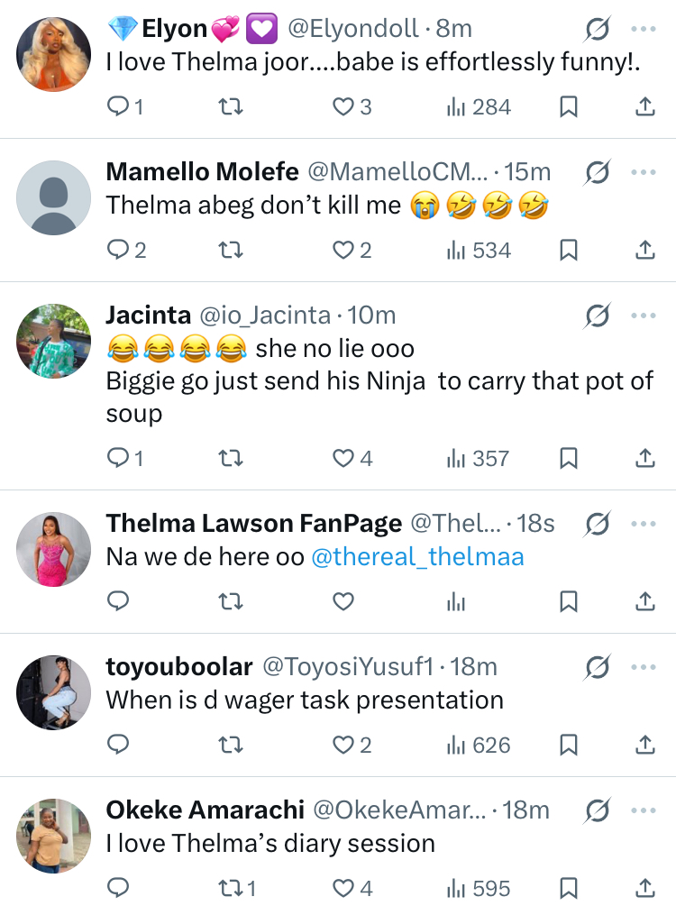Open more options on Elyon's tweet
This screenshot has height=915, width=676.
pos(643,30)
